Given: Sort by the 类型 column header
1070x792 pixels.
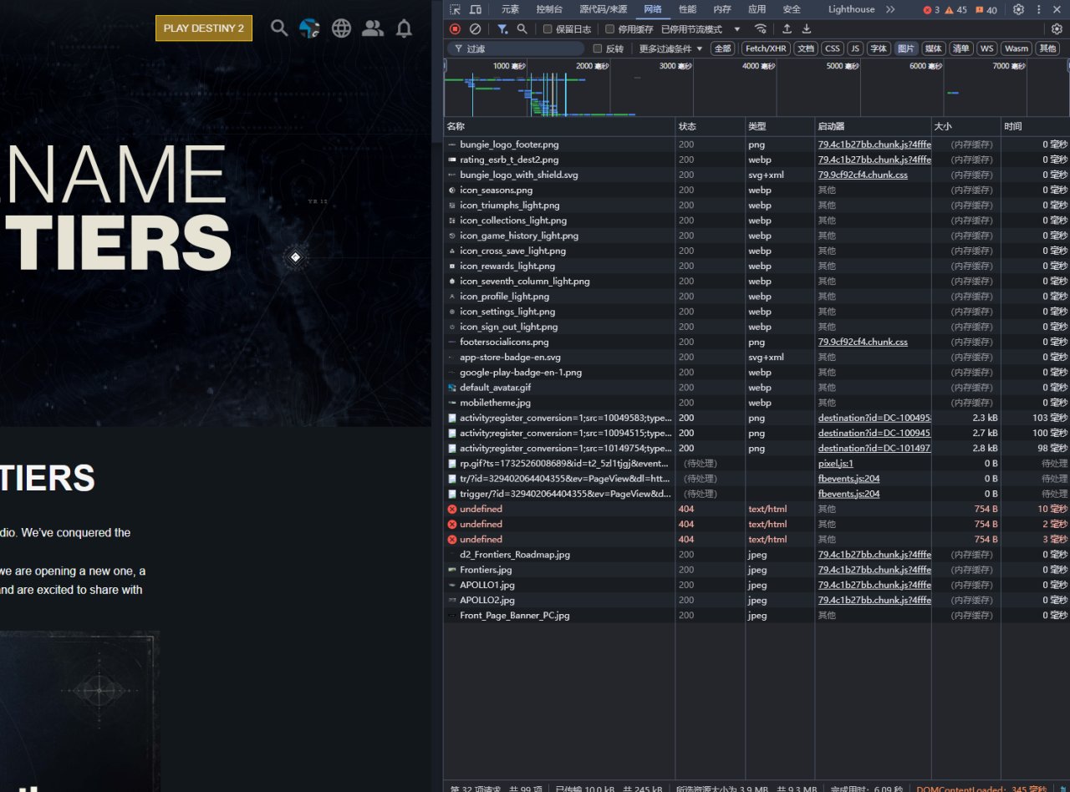Looking at the screenshot, I should [780, 126].
